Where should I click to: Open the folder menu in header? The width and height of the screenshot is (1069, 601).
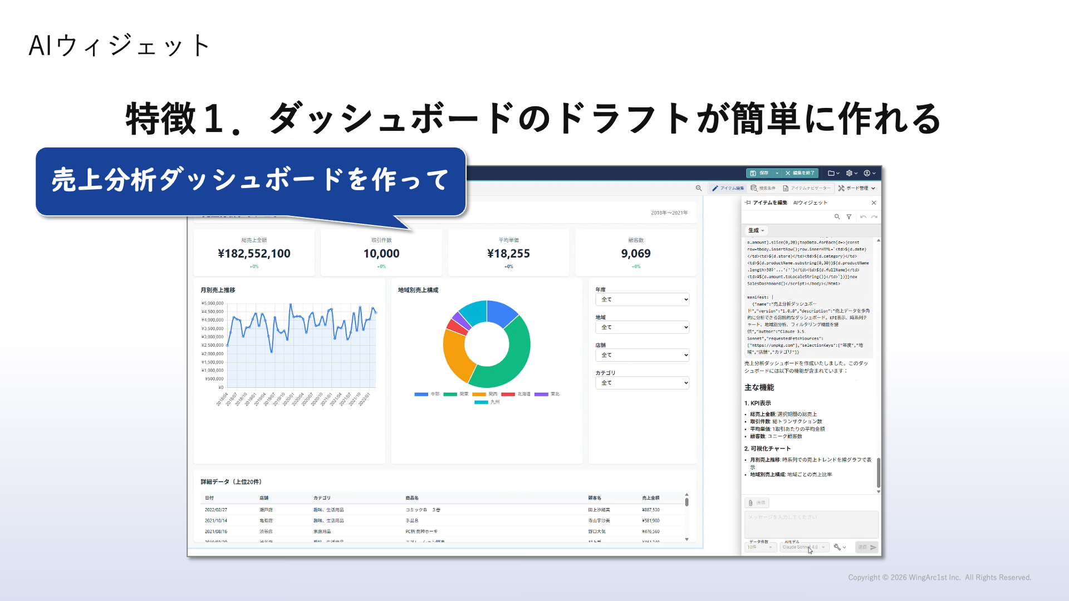833,173
